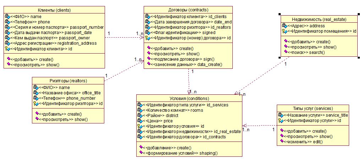Select the data_create() operation text

coord(187,65)
